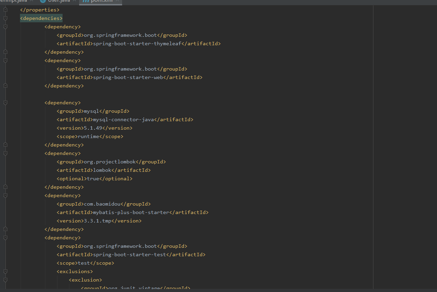Click the groupId mysql line
Screen dimensions: 437x292
[x=93, y=111]
